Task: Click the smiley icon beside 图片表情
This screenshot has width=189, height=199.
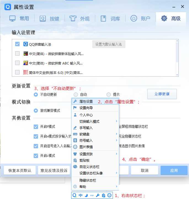Action: [x=75, y=147]
